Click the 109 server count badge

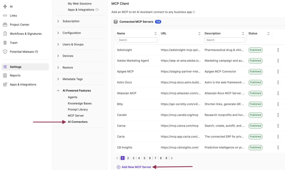(x=158, y=22)
